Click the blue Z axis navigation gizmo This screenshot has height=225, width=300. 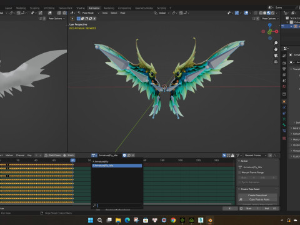pyautogui.click(x=270, y=25)
